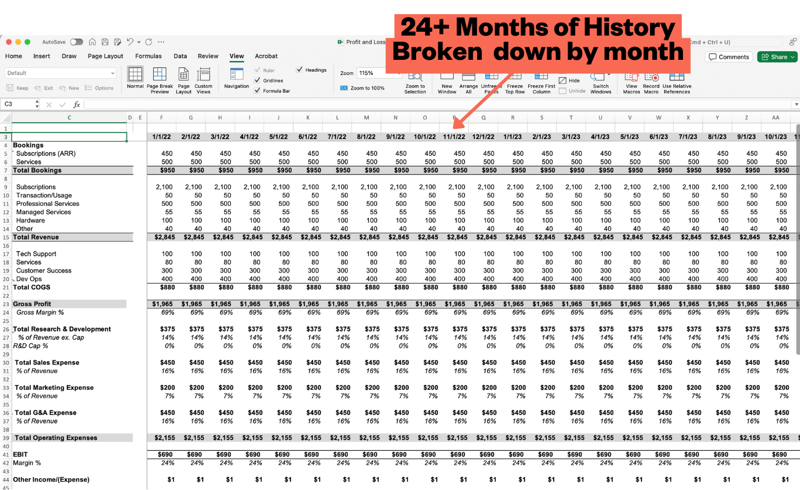The image size is (800, 490).
Task: Expand the formula bar with the arrow
Action: pyautogui.click(x=796, y=104)
